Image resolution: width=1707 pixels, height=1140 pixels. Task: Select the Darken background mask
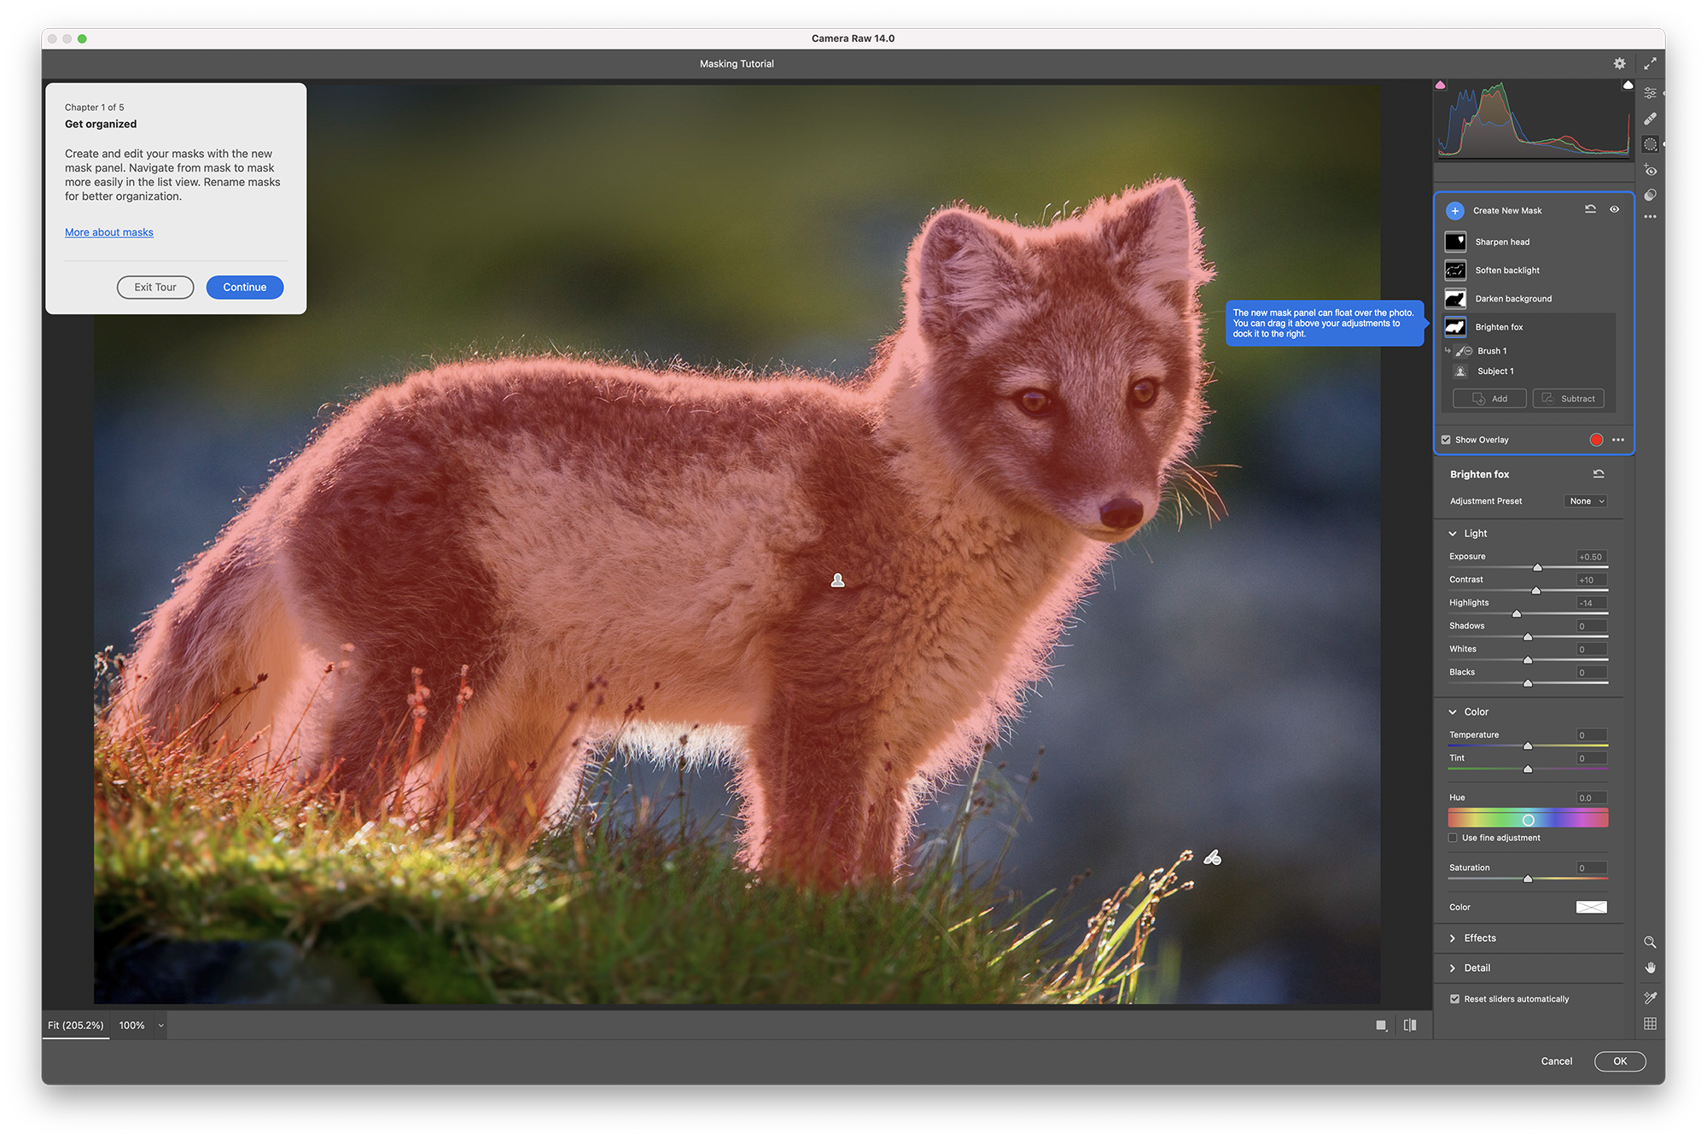[1512, 299]
